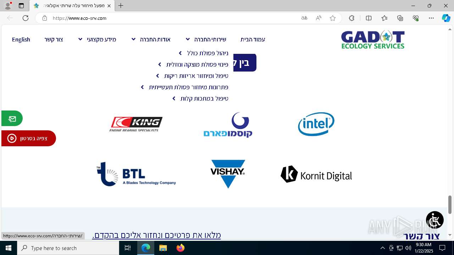The image size is (454, 255).
Task: Select ניהול פסולת כולל submenu entry
Action: tap(207, 53)
